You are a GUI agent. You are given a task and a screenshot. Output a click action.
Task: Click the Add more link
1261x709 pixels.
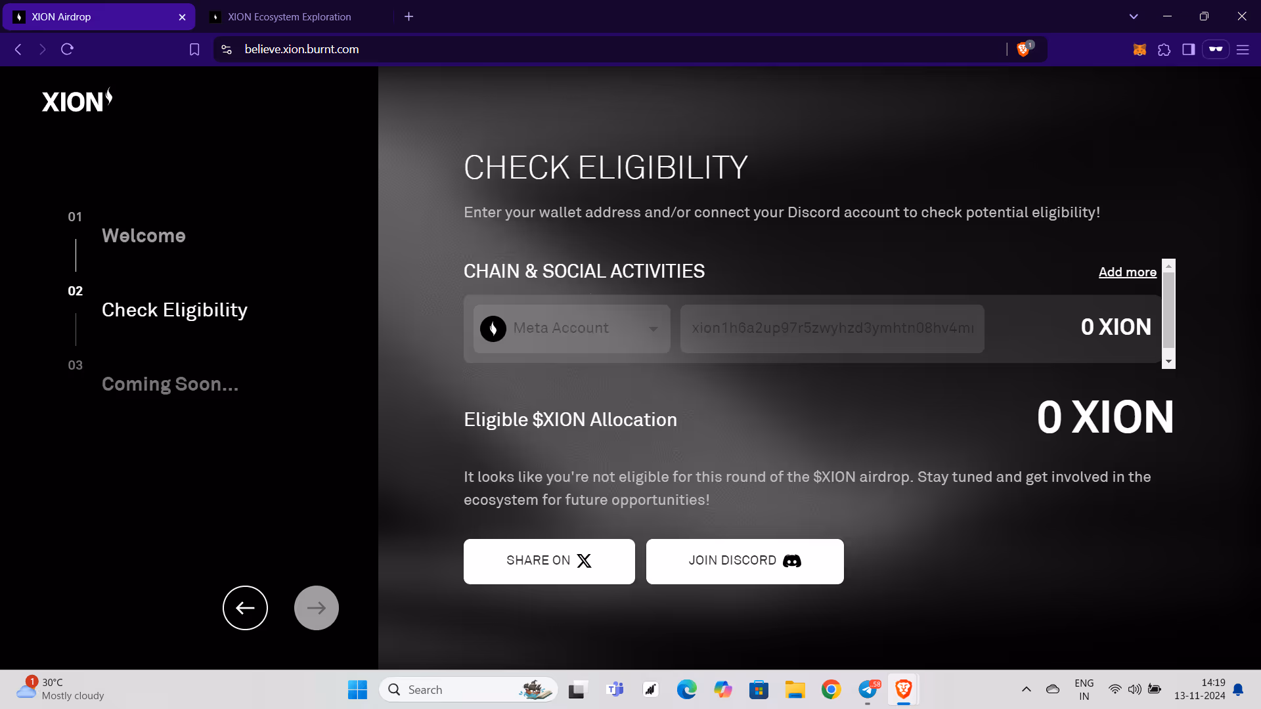point(1127,272)
